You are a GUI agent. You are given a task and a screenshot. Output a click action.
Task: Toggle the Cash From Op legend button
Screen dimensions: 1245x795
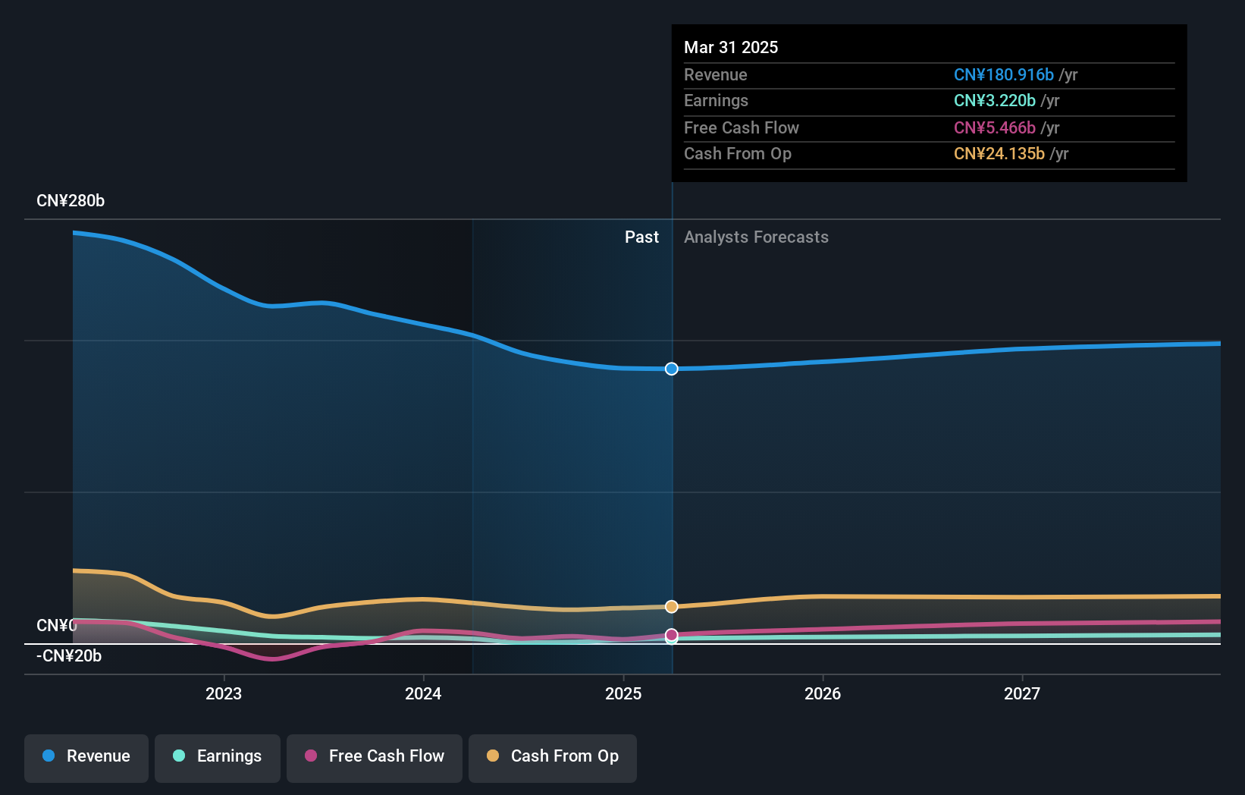[x=553, y=758]
